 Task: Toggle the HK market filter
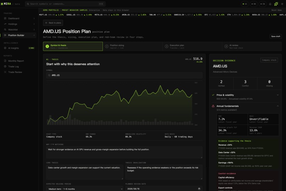(x=254, y=4)
